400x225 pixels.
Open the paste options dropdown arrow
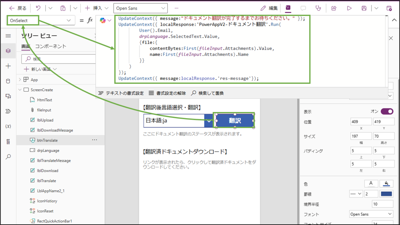point(75,8)
